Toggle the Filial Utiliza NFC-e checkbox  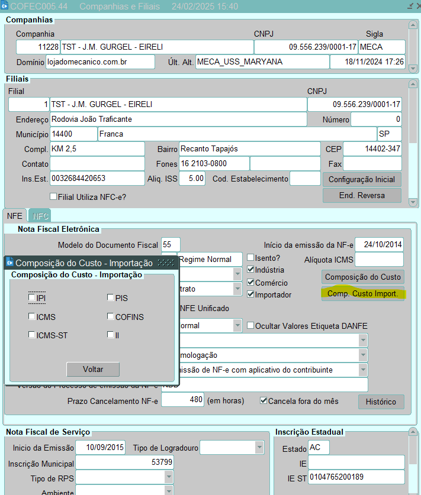(x=53, y=196)
